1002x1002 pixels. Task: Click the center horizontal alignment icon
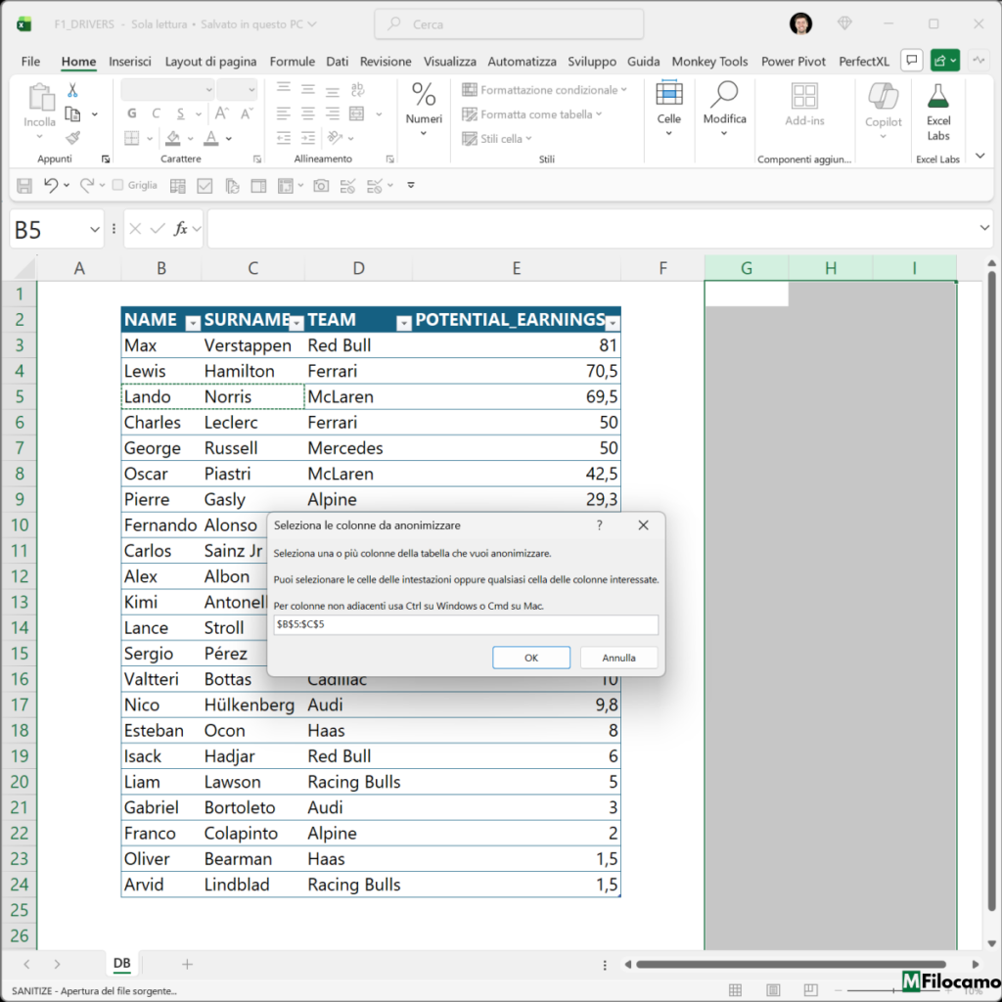[308, 114]
